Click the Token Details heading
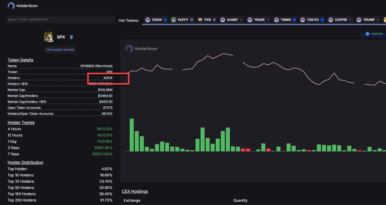Viewport: 386px width, 205px height. point(20,60)
